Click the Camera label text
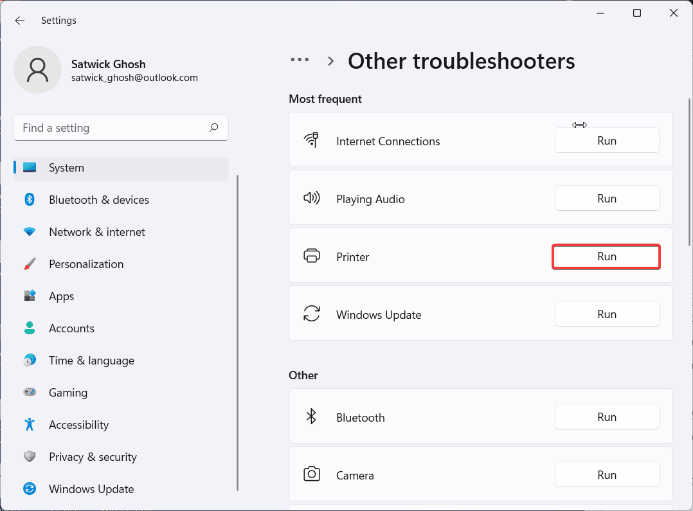This screenshot has height=511, width=693. click(355, 475)
